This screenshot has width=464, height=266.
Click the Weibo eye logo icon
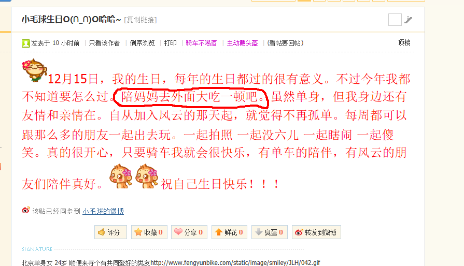(26, 211)
